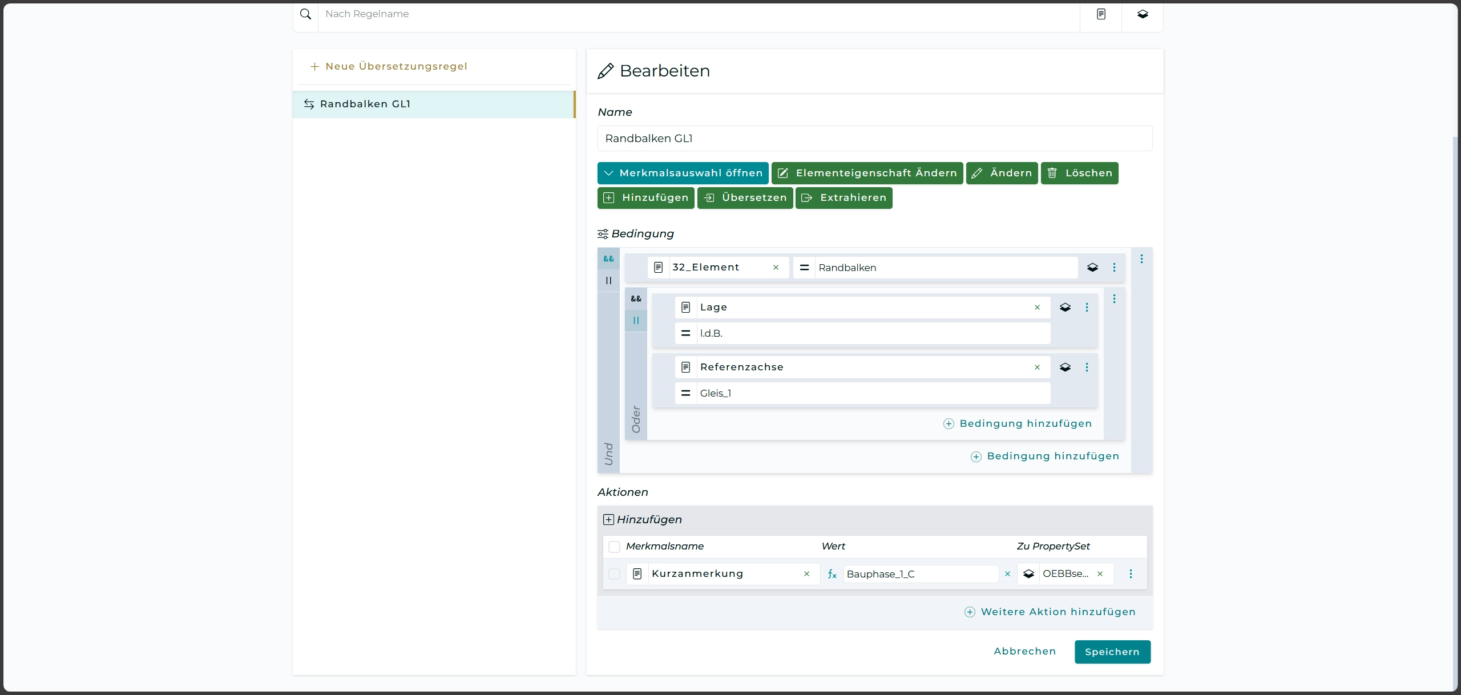Tick the Merkmalsname header checkbox
The height and width of the screenshot is (695, 1461).
[614, 547]
